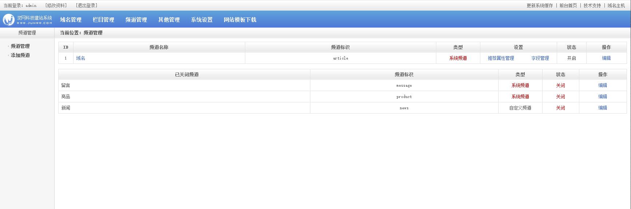Select 频道管理 in the top navigation
Screen dimensions: 631x209
[x=136, y=20]
